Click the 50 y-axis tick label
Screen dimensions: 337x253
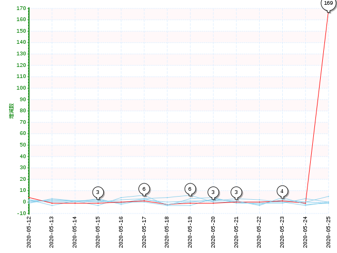(x=23, y=145)
